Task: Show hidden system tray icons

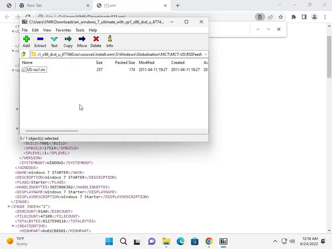Action: click(275, 241)
